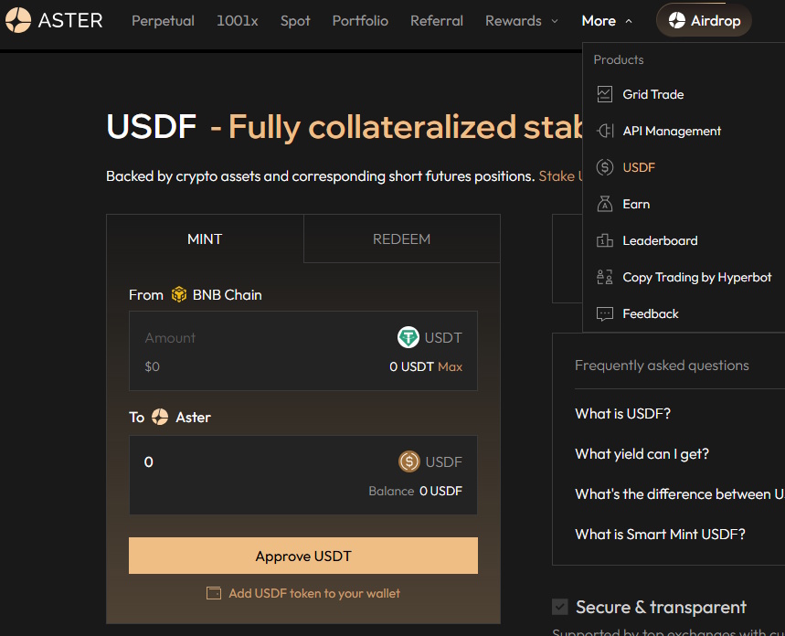The width and height of the screenshot is (785, 636).
Task: Click the API Management icon
Action: click(x=604, y=131)
